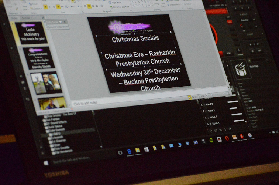Open Spotify from the taskbar
Screen dimensions: 279x185
(211, 140)
